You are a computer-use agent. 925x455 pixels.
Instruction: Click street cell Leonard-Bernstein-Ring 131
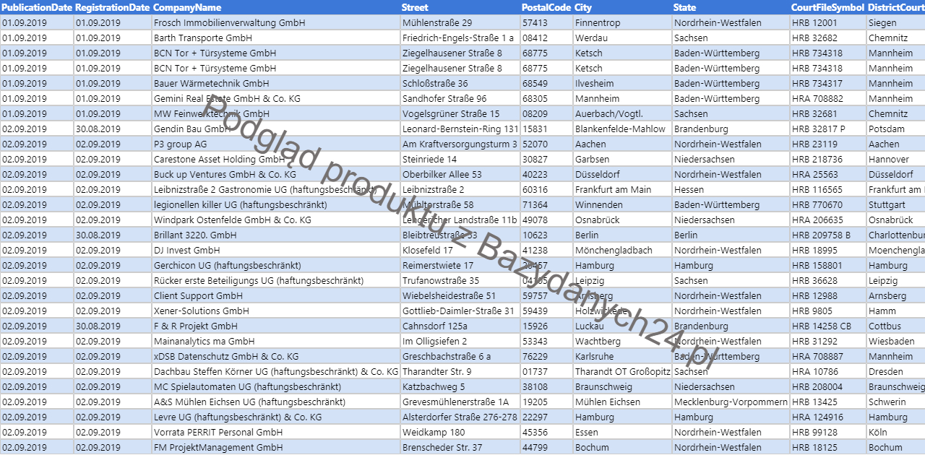click(460, 129)
